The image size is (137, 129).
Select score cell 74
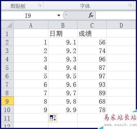coord(92,50)
